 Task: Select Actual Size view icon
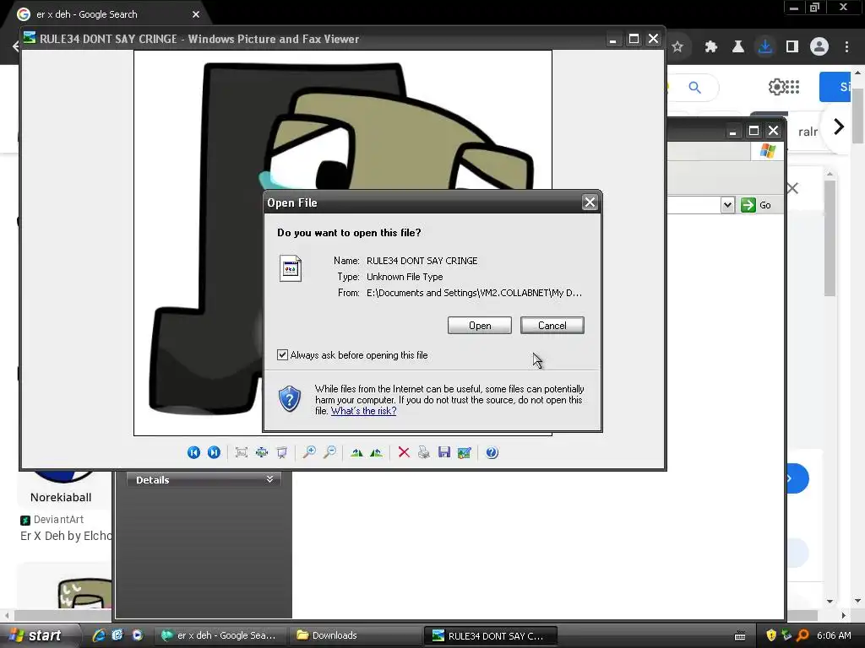tap(262, 452)
